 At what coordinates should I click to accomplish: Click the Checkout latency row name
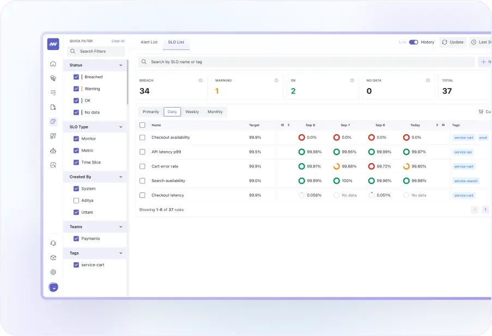point(168,195)
